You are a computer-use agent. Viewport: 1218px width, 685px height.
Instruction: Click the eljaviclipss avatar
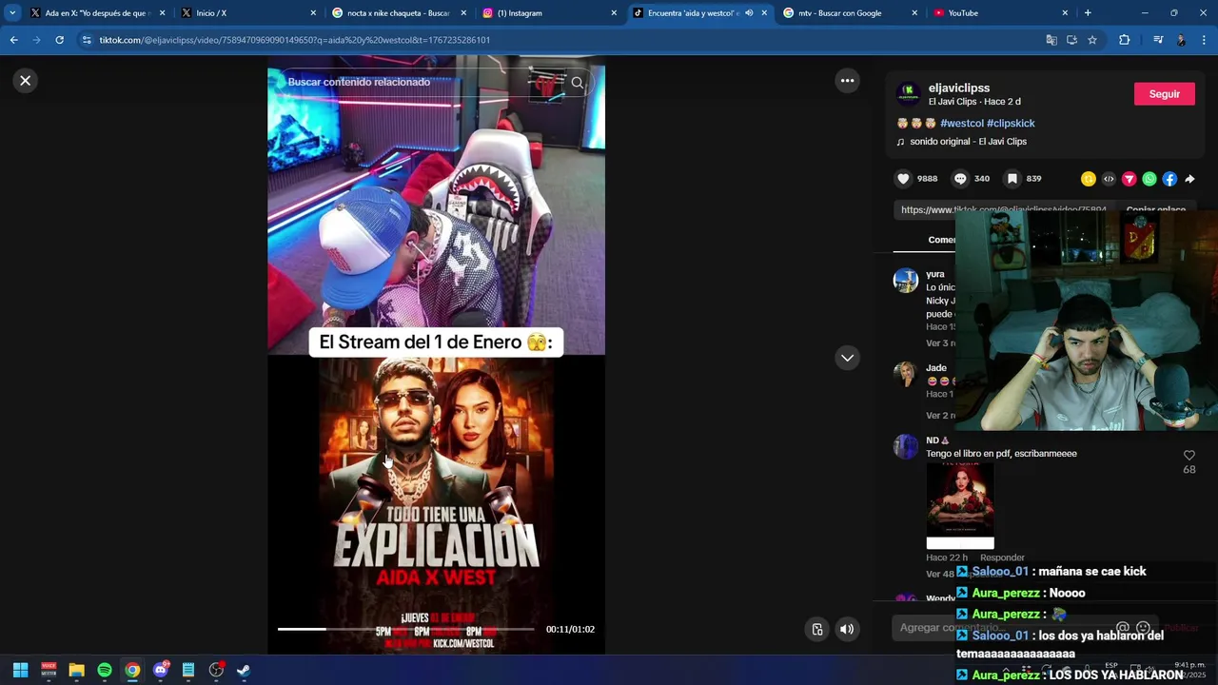click(908, 93)
